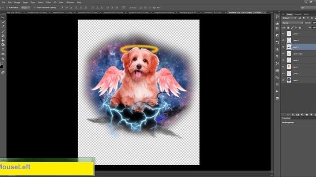Open the Image menu

(x=17, y=2)
